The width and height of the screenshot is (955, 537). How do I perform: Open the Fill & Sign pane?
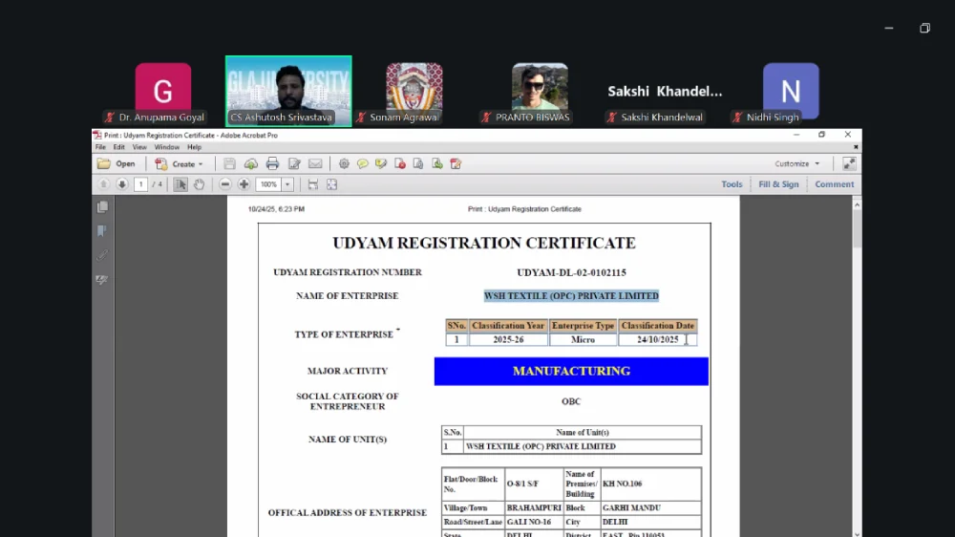[778, 184]
